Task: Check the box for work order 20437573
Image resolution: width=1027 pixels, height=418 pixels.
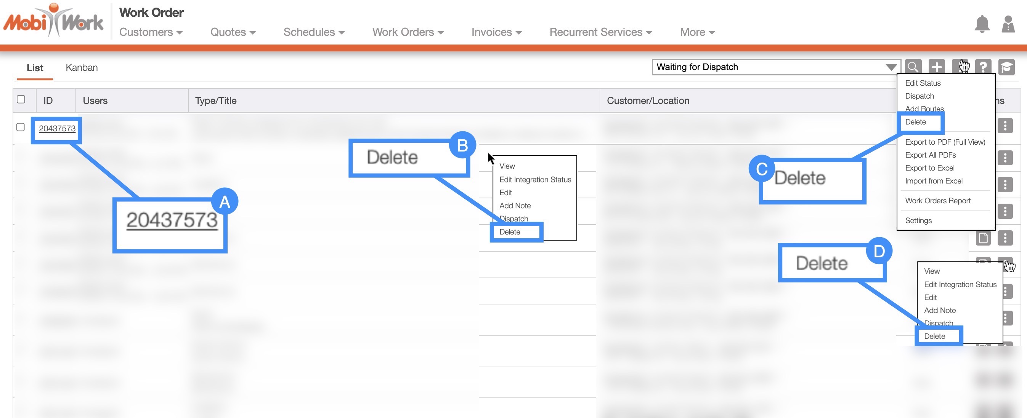Action: (x=21, y=128)
